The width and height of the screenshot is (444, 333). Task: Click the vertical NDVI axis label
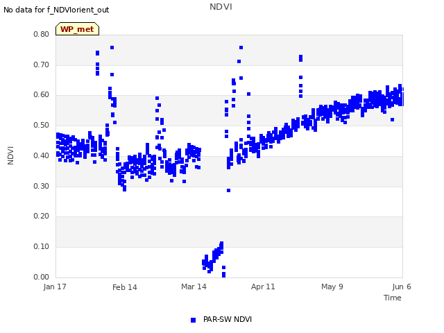pos(10,155)
